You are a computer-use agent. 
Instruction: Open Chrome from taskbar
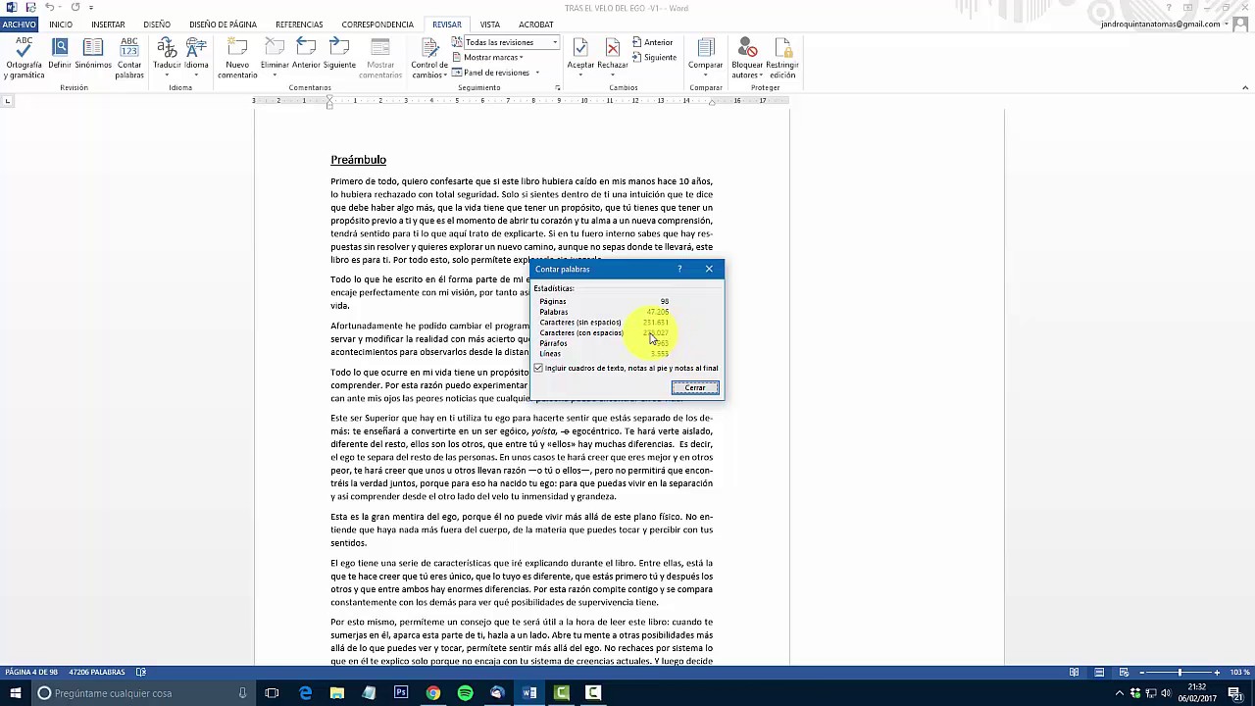(433, 693)
